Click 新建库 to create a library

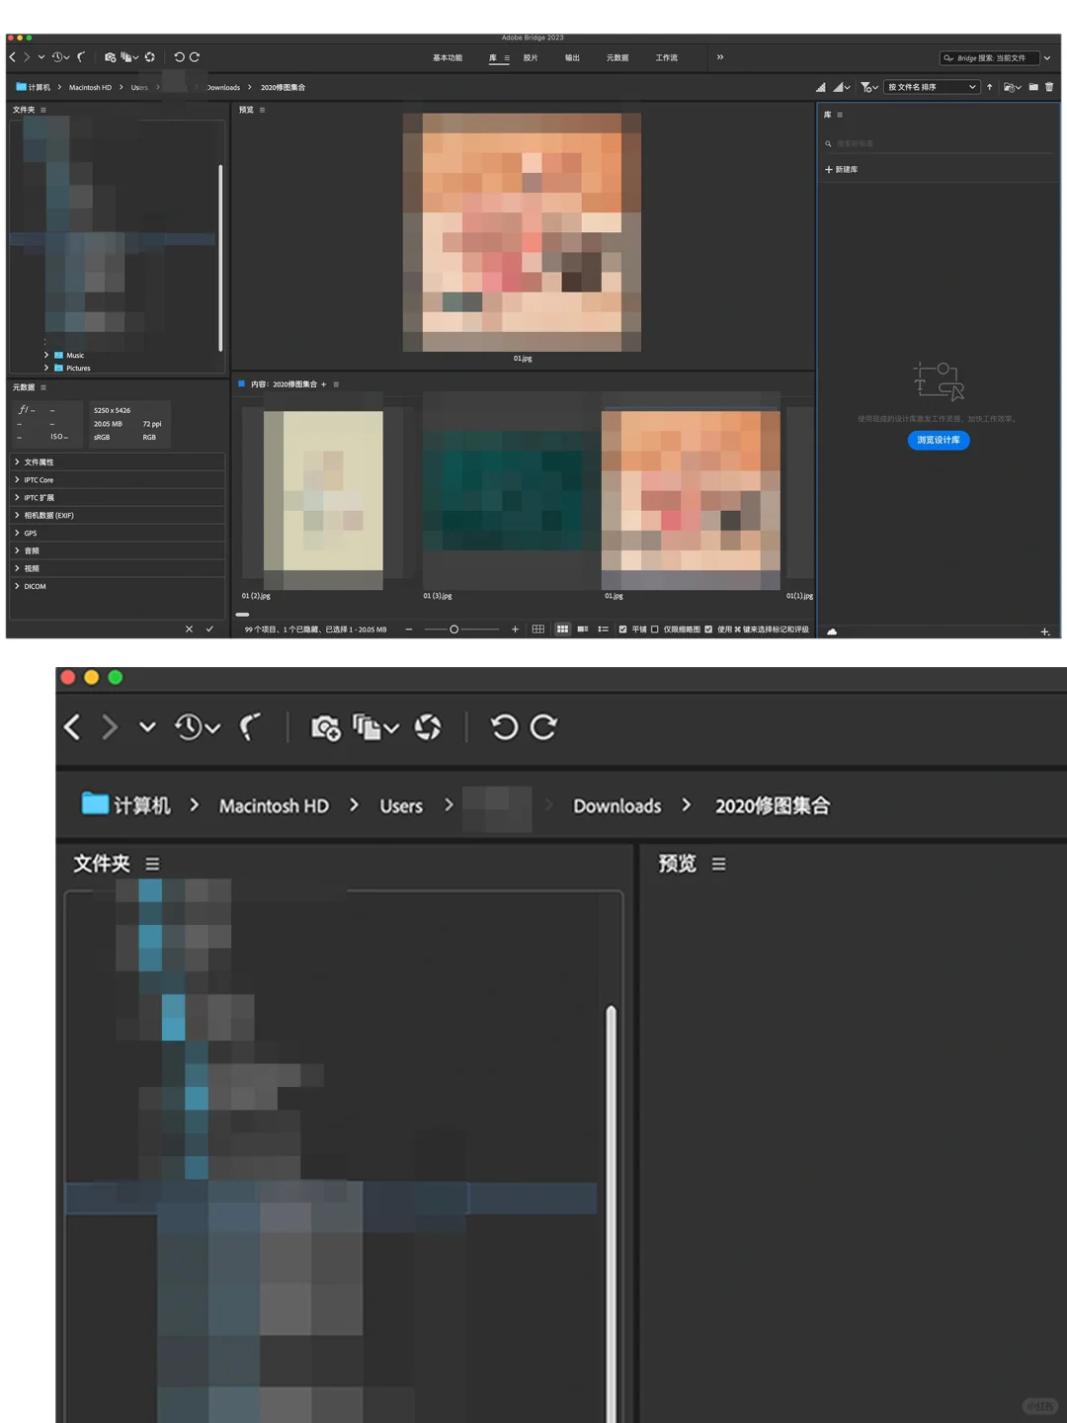846,169
